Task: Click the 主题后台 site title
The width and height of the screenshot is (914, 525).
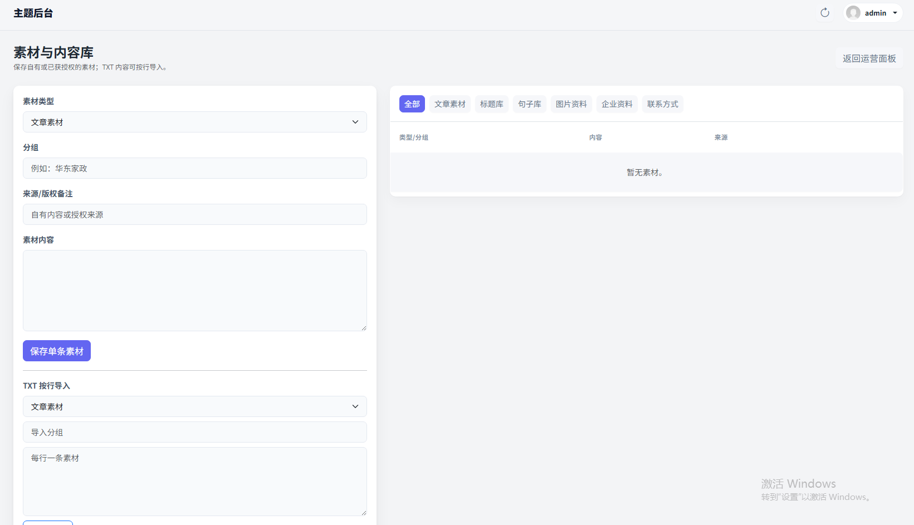Action: (x=33, y=13)
